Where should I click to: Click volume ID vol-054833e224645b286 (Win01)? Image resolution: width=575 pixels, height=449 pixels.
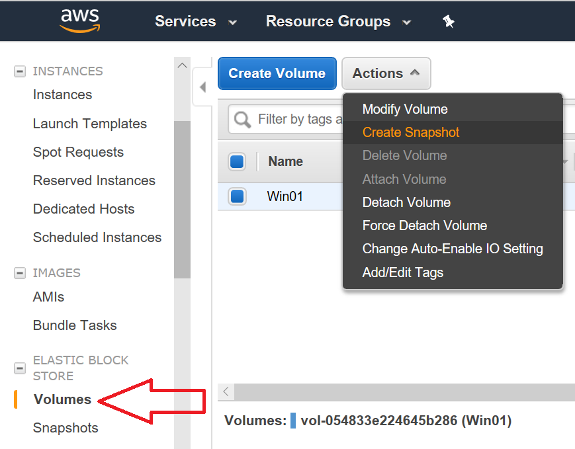pyautogui.click(x=406, y=421)
